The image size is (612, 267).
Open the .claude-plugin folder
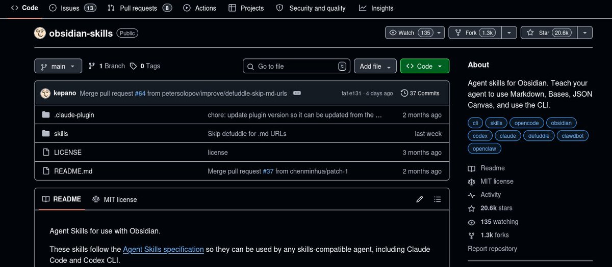[x=74, y=115]
